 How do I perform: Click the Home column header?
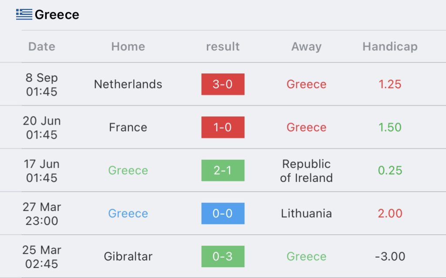pos(128,46)
